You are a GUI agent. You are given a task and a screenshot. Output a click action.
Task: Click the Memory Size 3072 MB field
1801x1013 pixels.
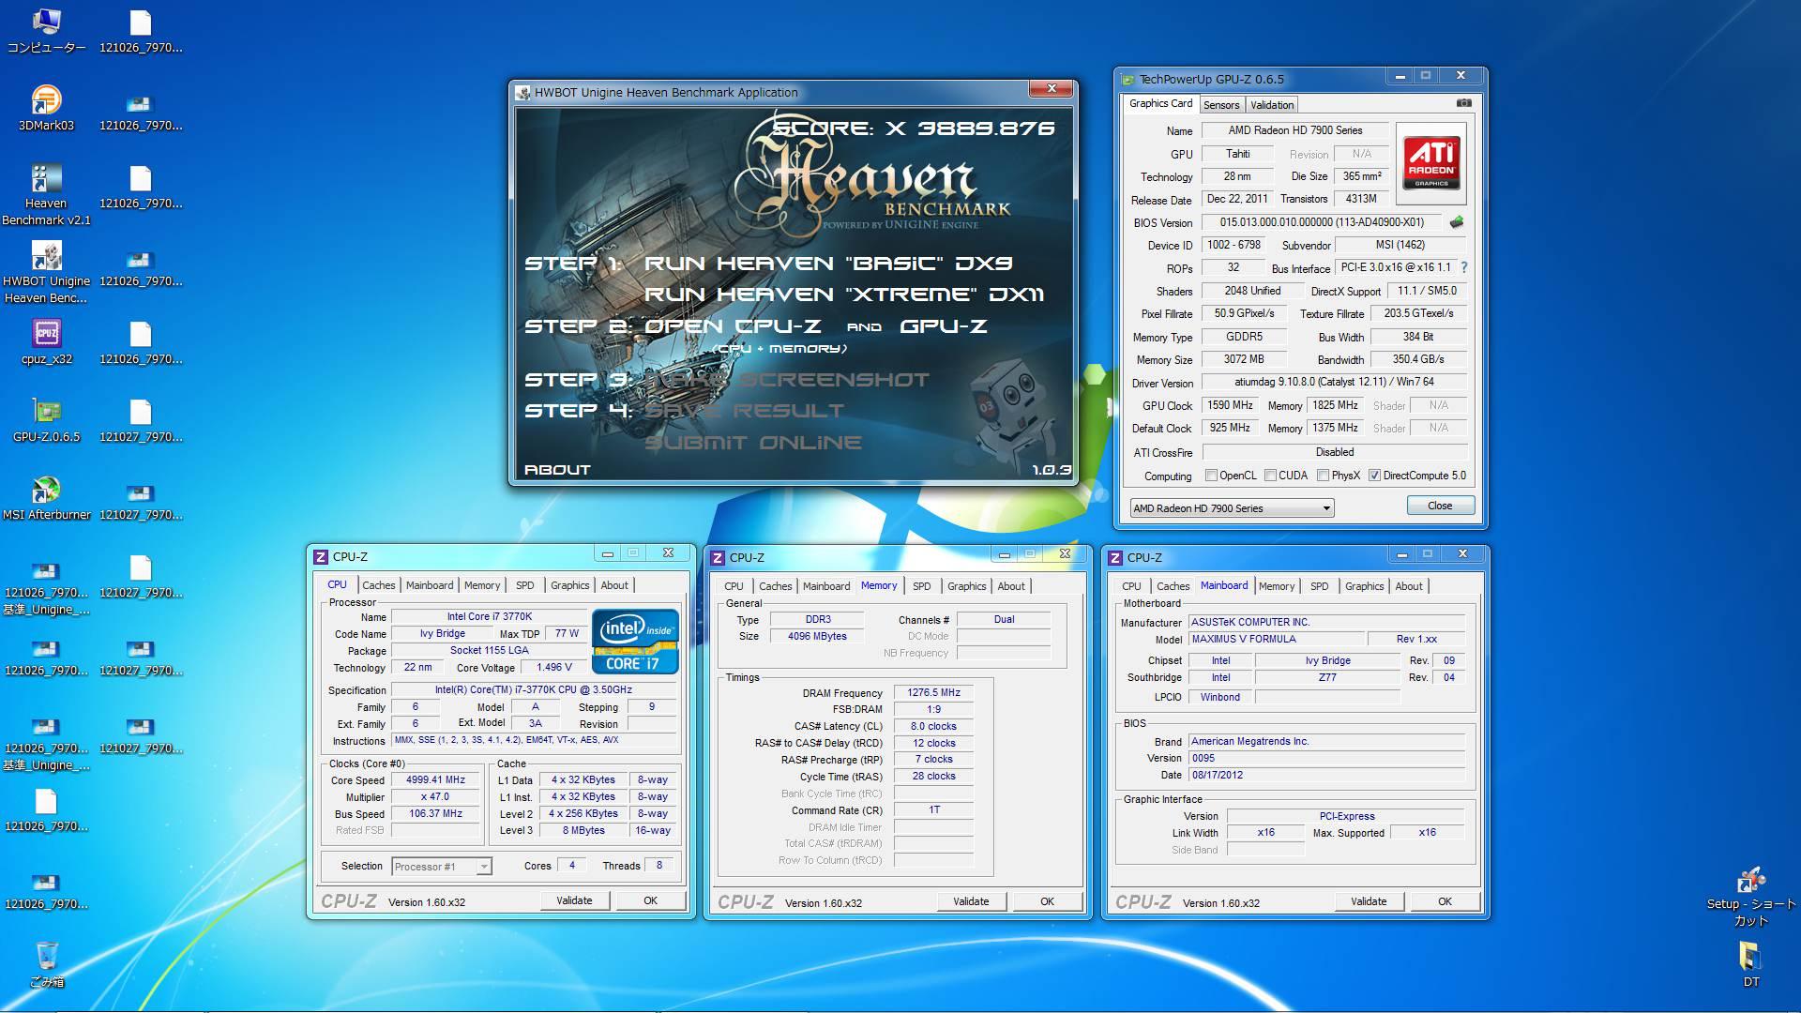coord(1244,359)
